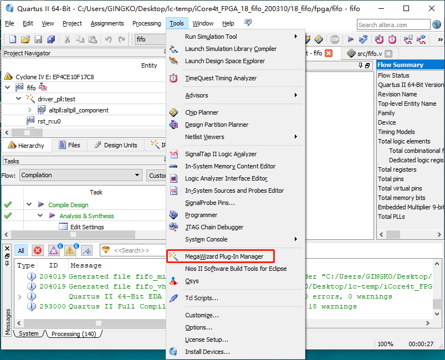
Task: Switch to the Files tab
Action: [69, 145]
